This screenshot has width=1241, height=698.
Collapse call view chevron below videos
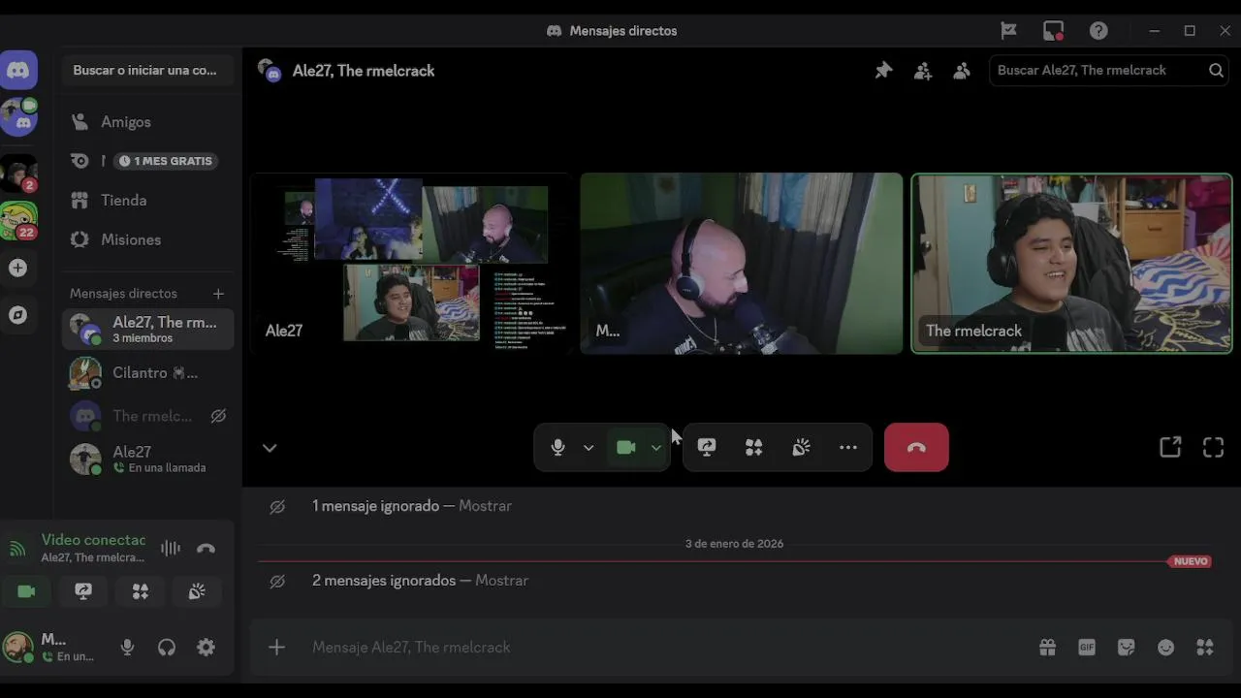click(x=270, y=447)
